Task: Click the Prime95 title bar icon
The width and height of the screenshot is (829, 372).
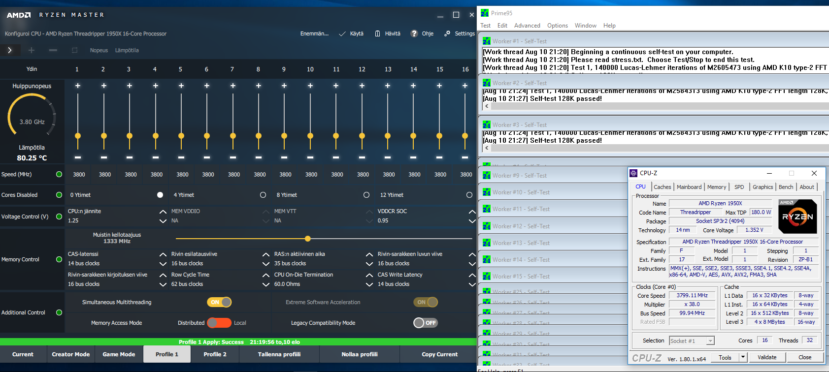Action: point(485,13)
